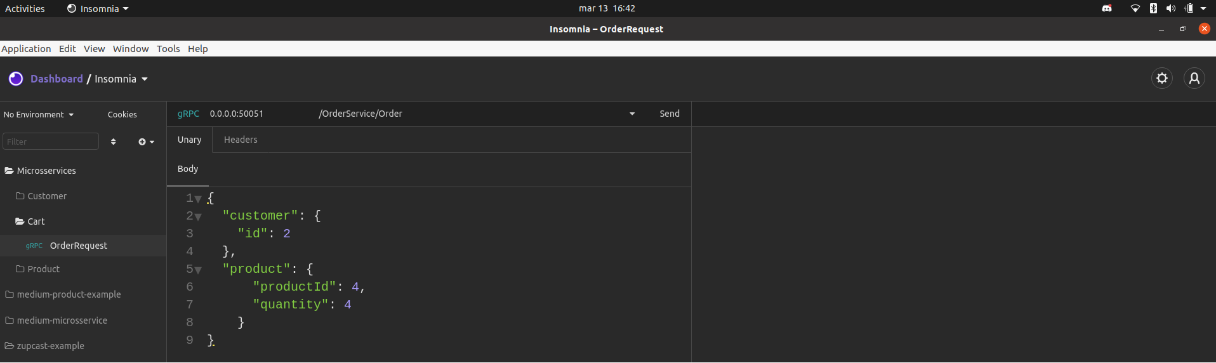Click the "customer" key in the body

(x=260, y=216)
